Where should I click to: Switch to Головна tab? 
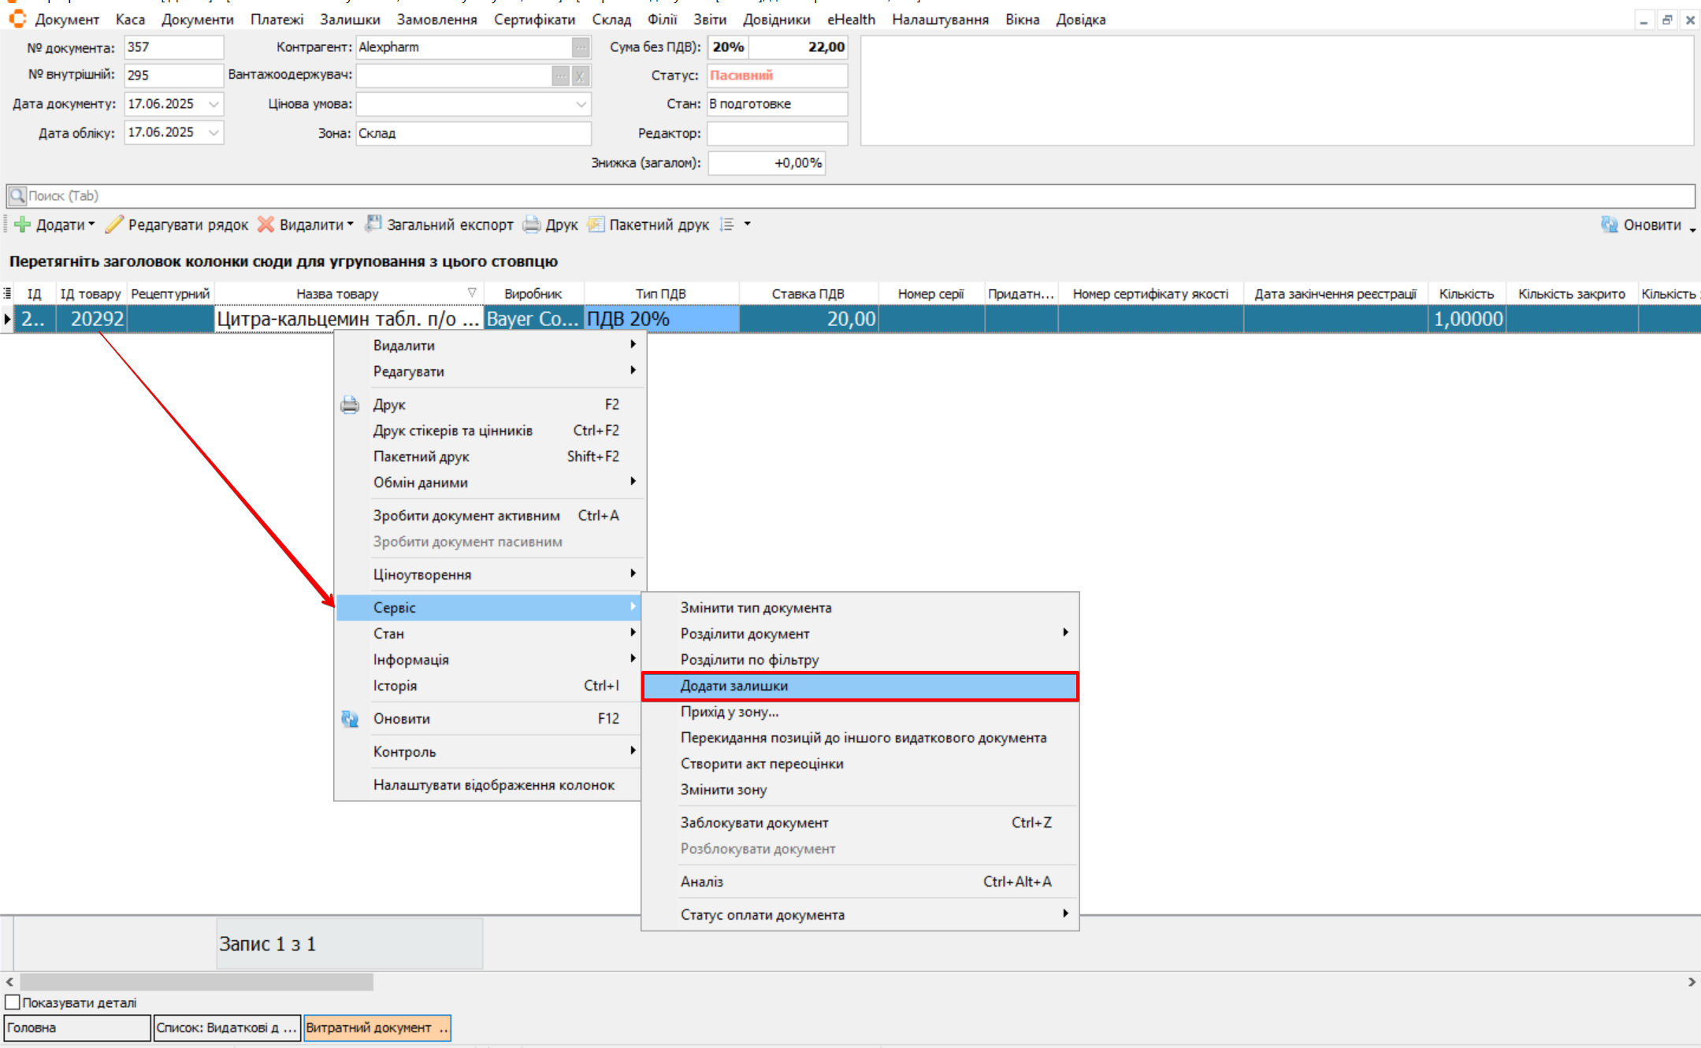point(76,1028)
